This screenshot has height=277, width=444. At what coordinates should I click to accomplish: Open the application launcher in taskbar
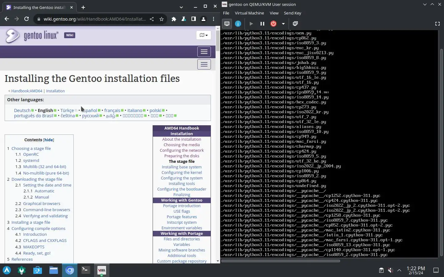7,270
